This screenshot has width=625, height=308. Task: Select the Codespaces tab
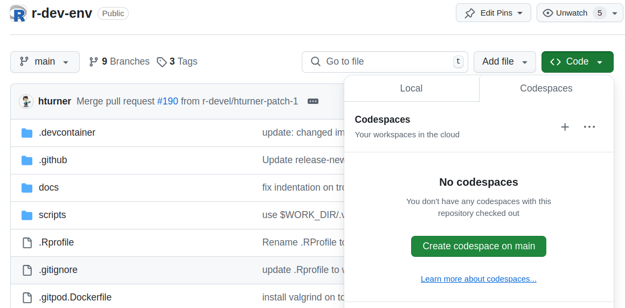coord(546,88)
